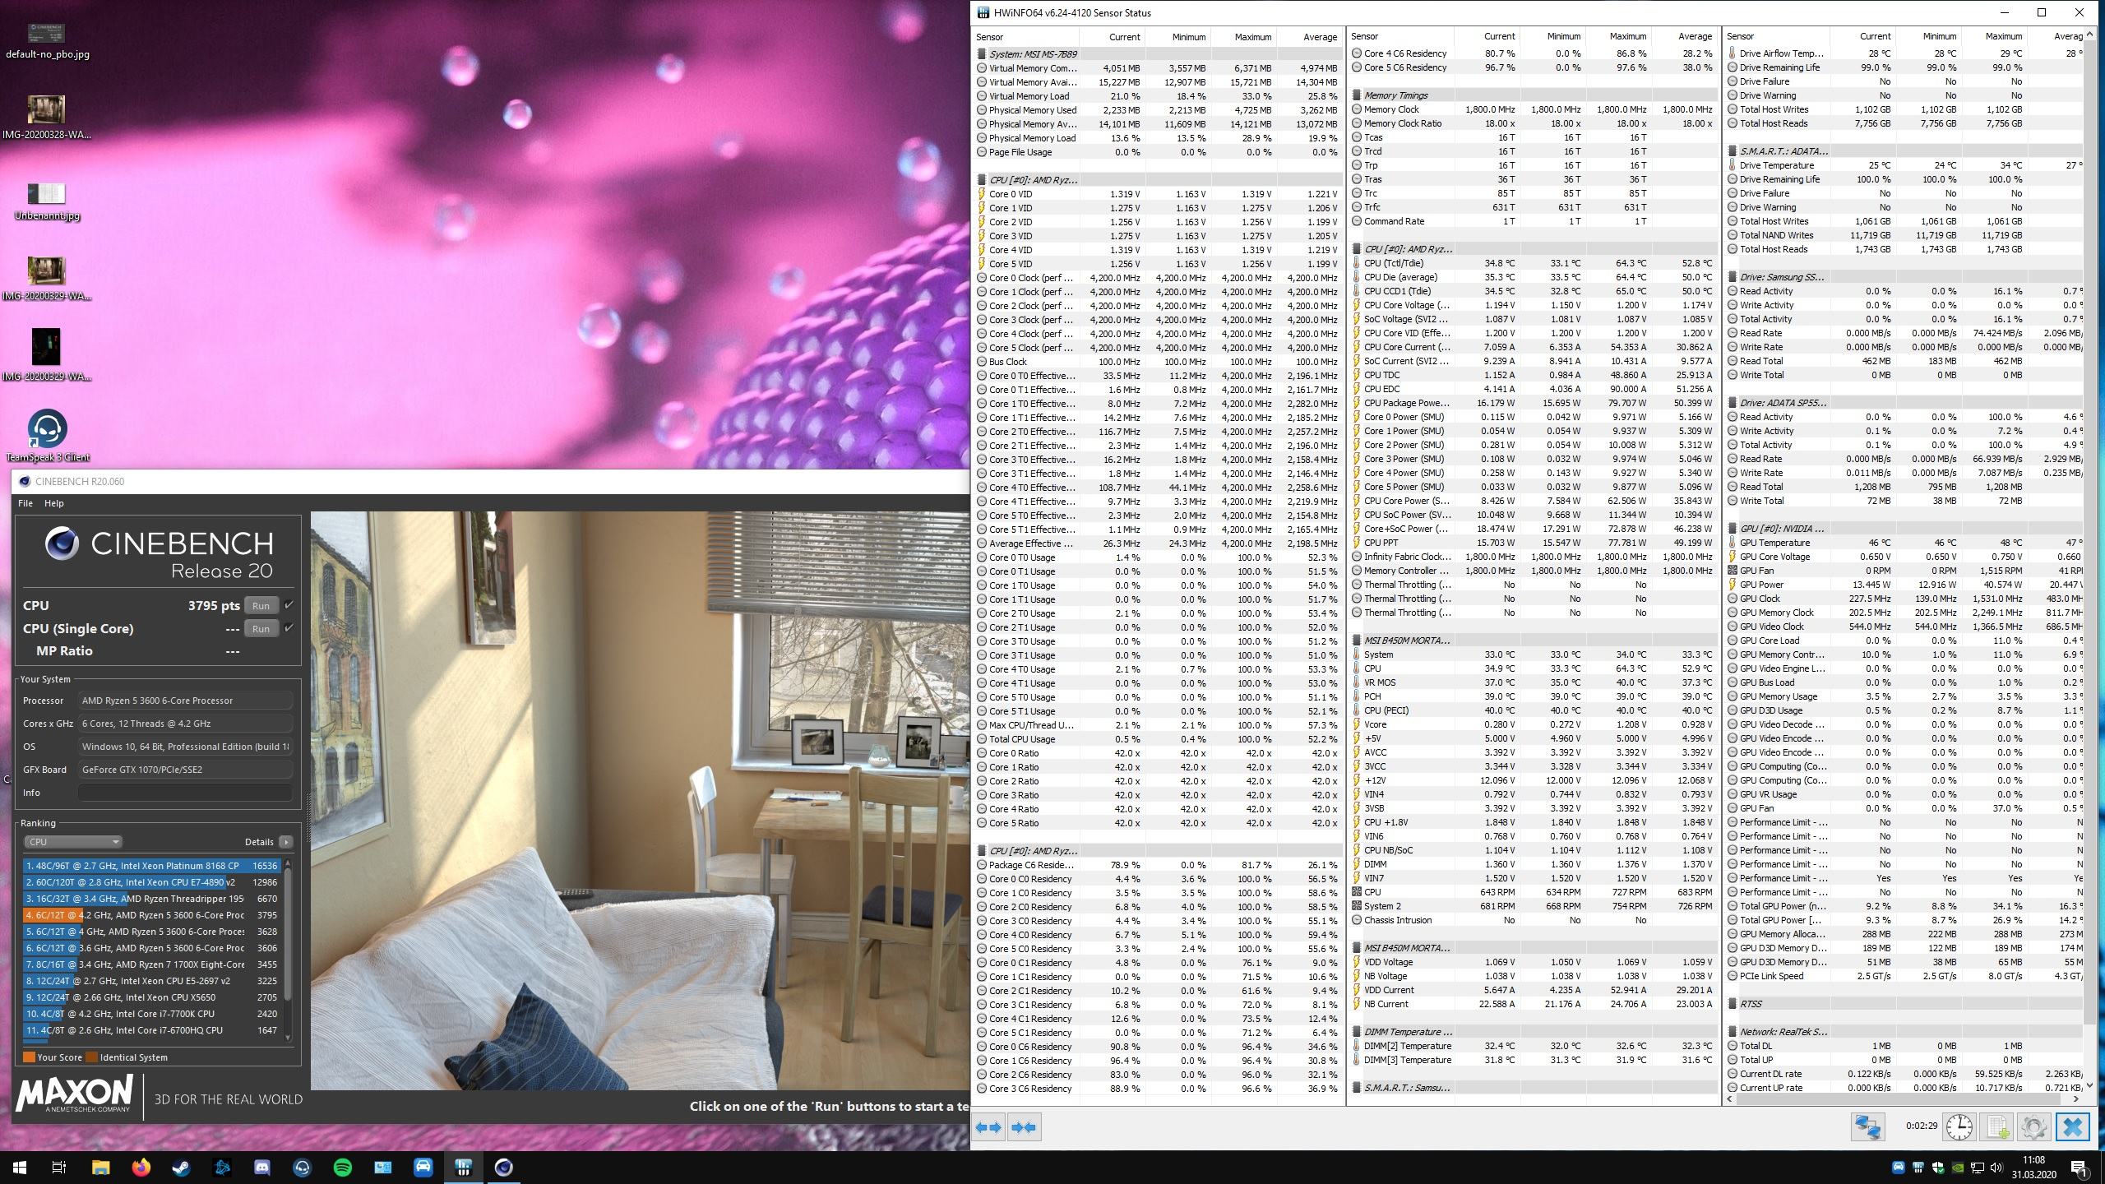Open NVIDIA tray icon
Viewport: 2105px width, 1184px height.
coord(1959,1167)
